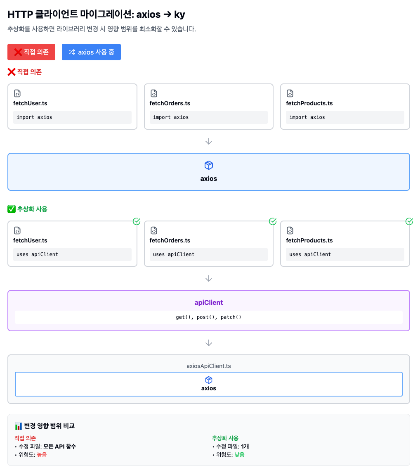Click the green 추상화 사용 section heading
Screen dimensions: 420x475
(x=32, y=209)
